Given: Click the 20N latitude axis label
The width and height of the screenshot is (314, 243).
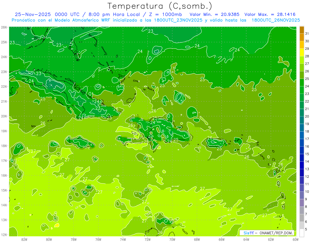Looking at the screenshot, I should pyautogui.click(x=4, y=116).
